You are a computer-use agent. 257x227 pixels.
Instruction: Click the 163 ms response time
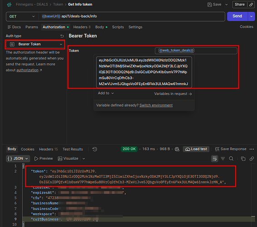148,149
